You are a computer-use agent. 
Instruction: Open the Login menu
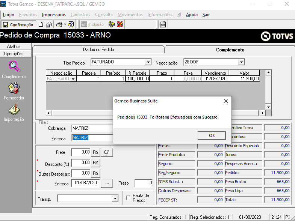click(9, 15)
